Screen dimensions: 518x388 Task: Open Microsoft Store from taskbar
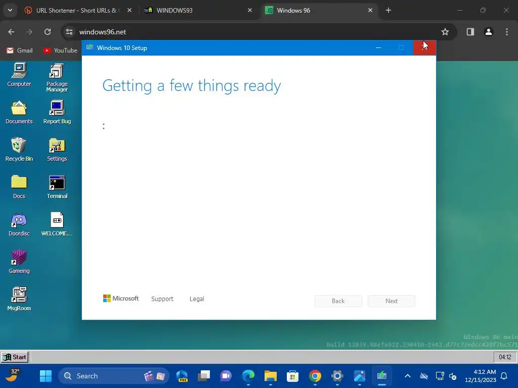point(292,376)
